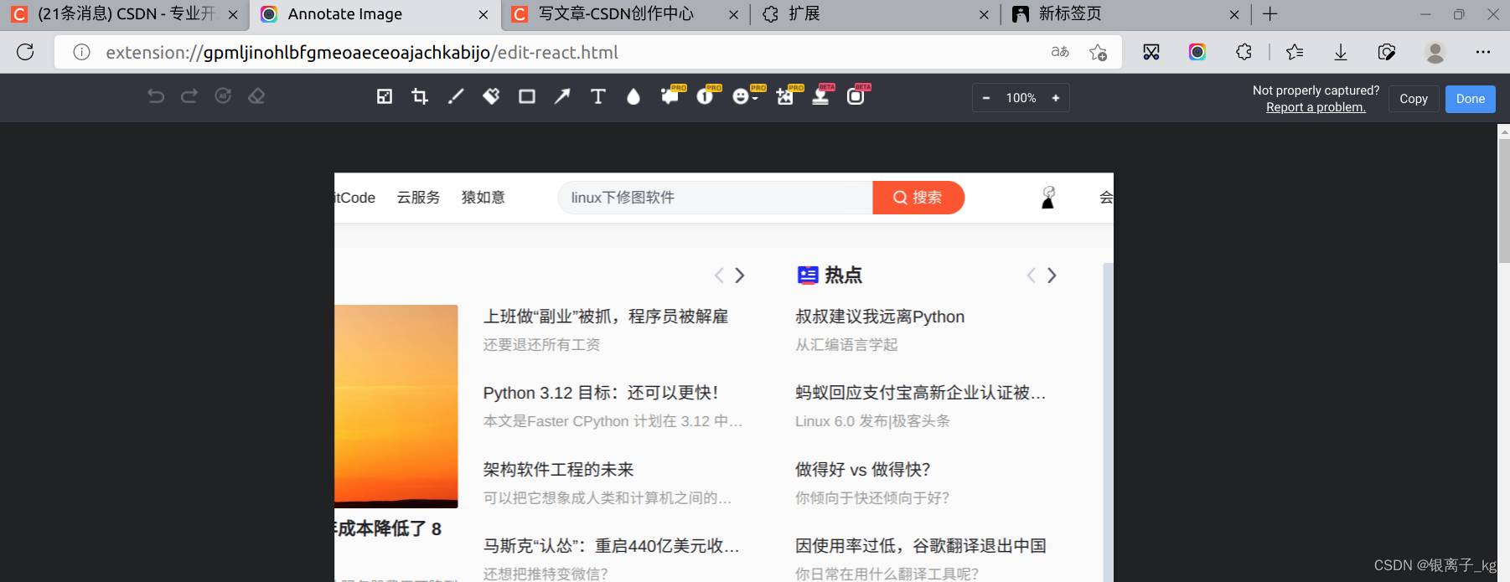The width and height of the screenshot is (1510, 582).
Task: Click the next arrow beside 热点 section
Action: (x=1052, y=276)
